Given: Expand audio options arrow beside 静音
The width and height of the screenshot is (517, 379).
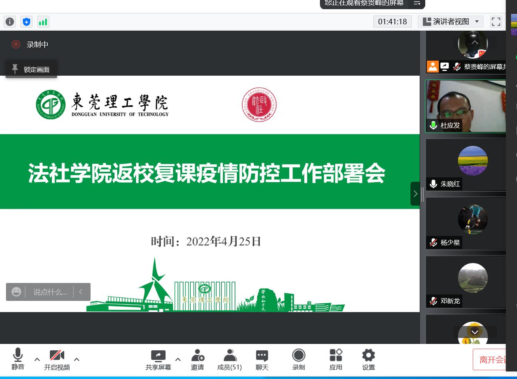Looking at the screenshot, I should click(x=37, y=359).
